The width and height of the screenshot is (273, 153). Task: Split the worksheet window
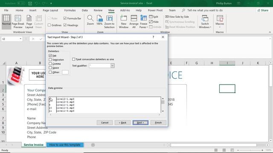[154, 17]
